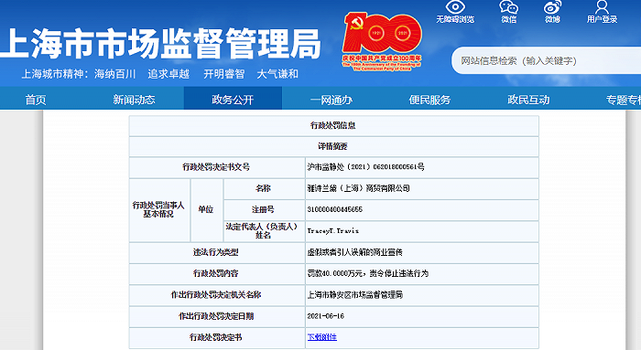Image resolution: width=641 pixels, height=350 pixels.
Task: Open the 微信 WeChat icon
Action: (x=508, y=7)
